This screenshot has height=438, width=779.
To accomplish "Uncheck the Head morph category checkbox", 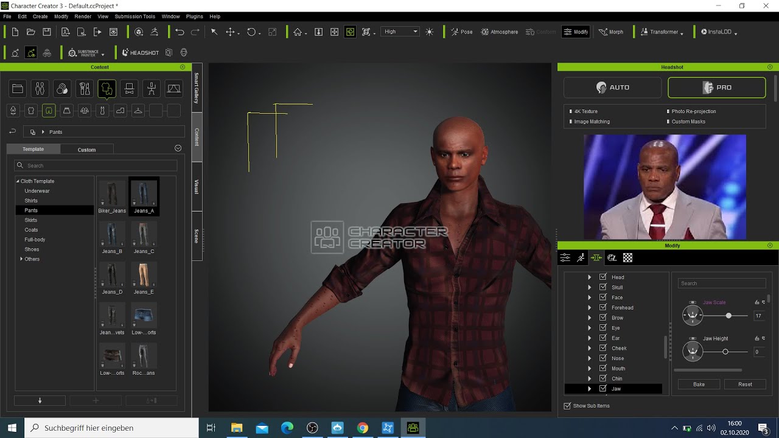I will tap(603, 277).
